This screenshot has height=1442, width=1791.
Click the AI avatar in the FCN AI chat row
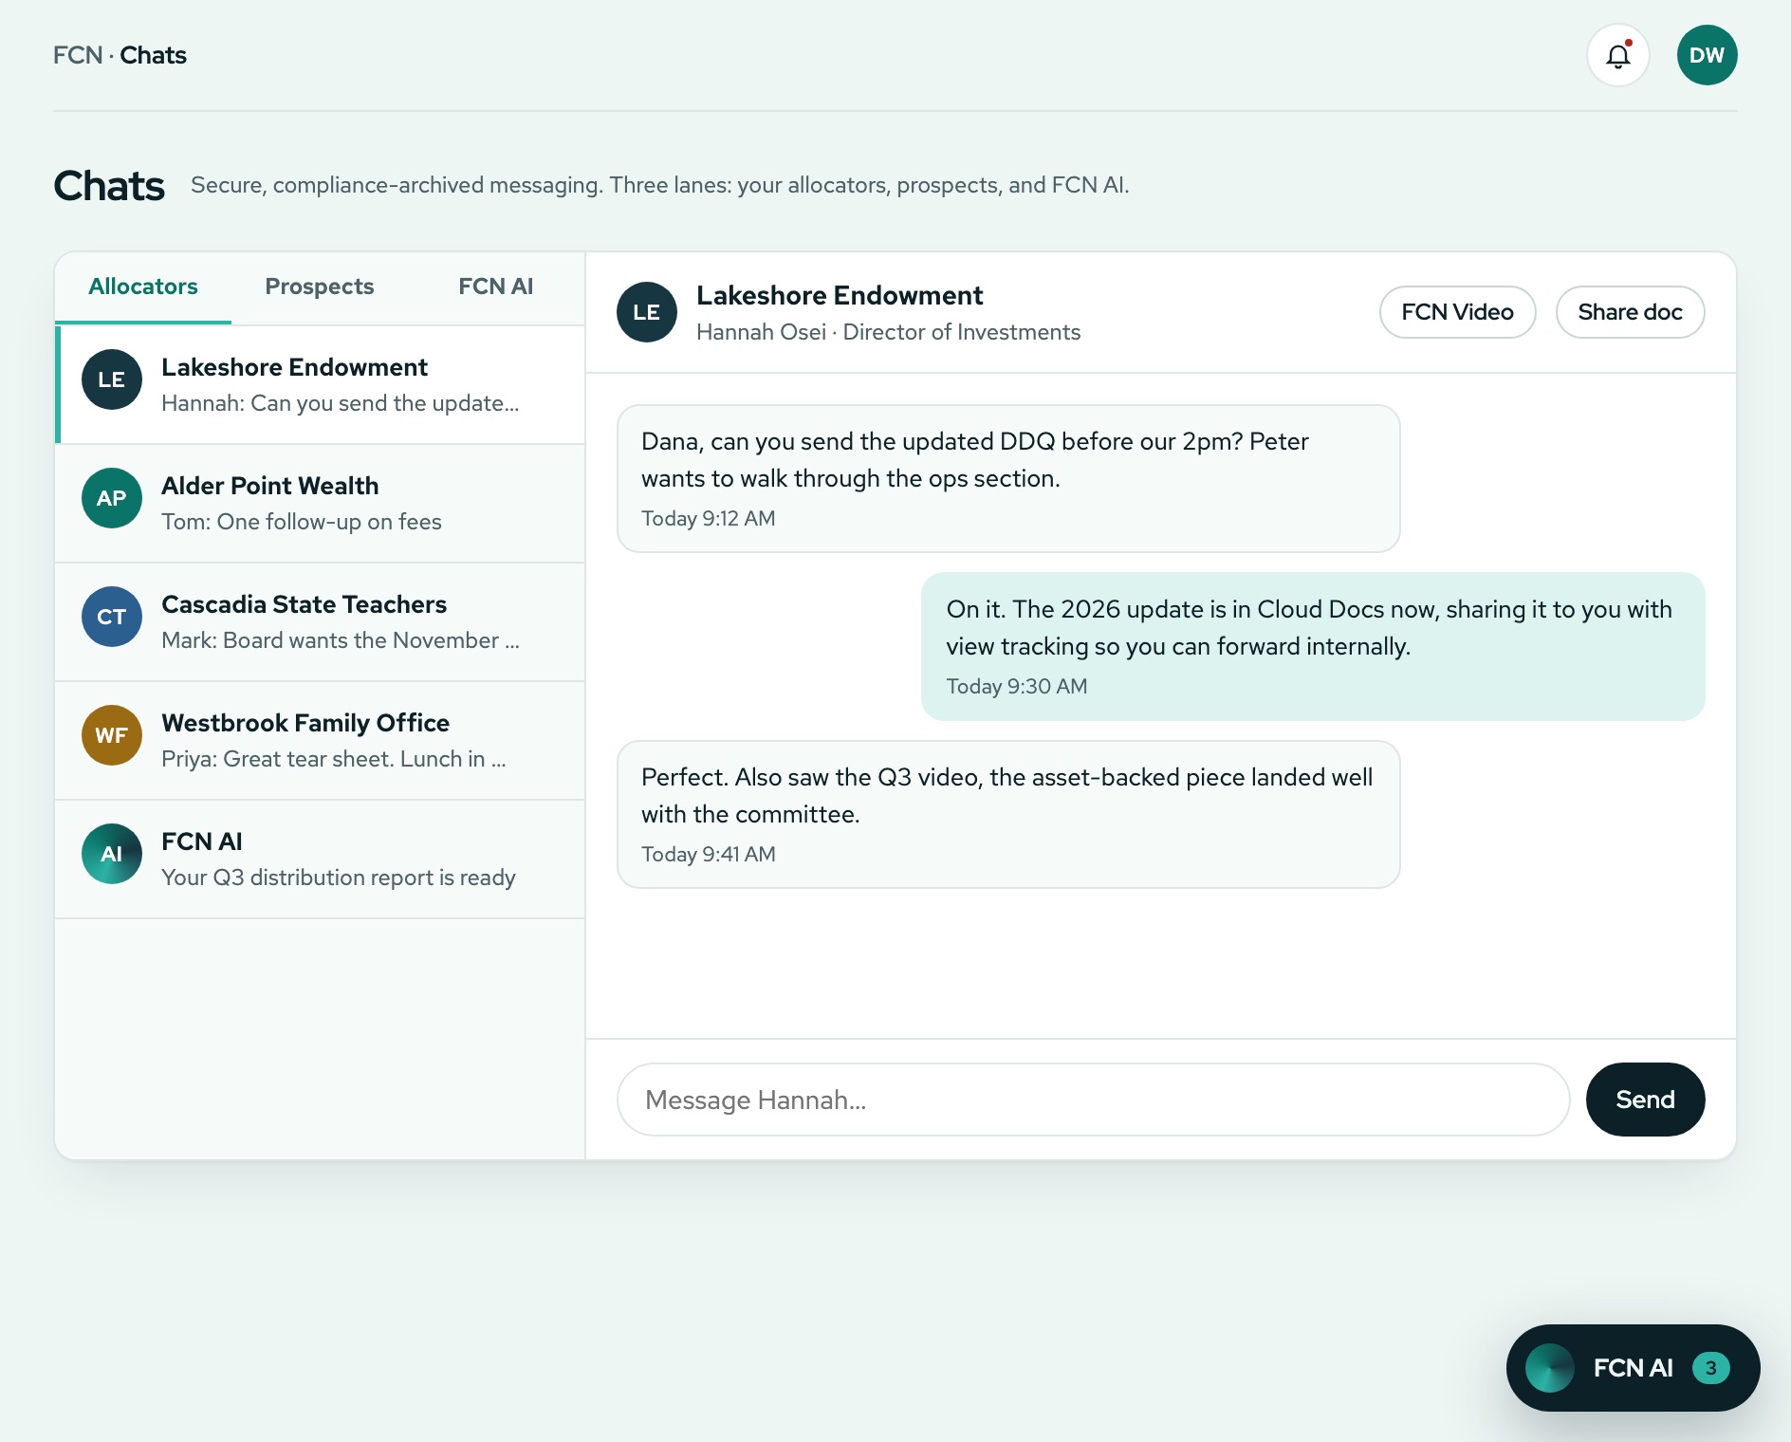coord(112,854)
